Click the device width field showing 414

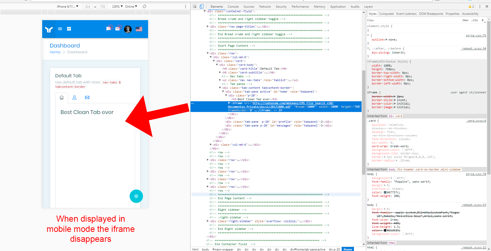(88, 6)
